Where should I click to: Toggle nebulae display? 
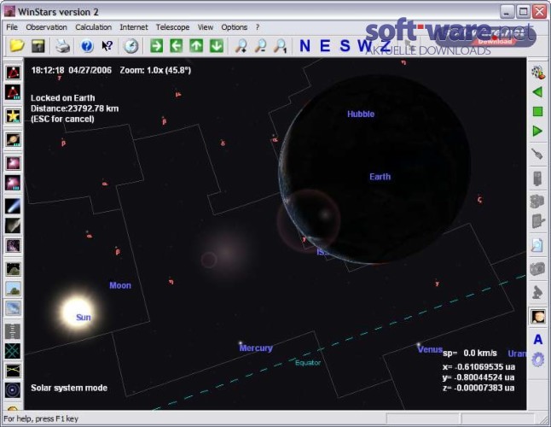pyautogui.click(x=13, y=163)
